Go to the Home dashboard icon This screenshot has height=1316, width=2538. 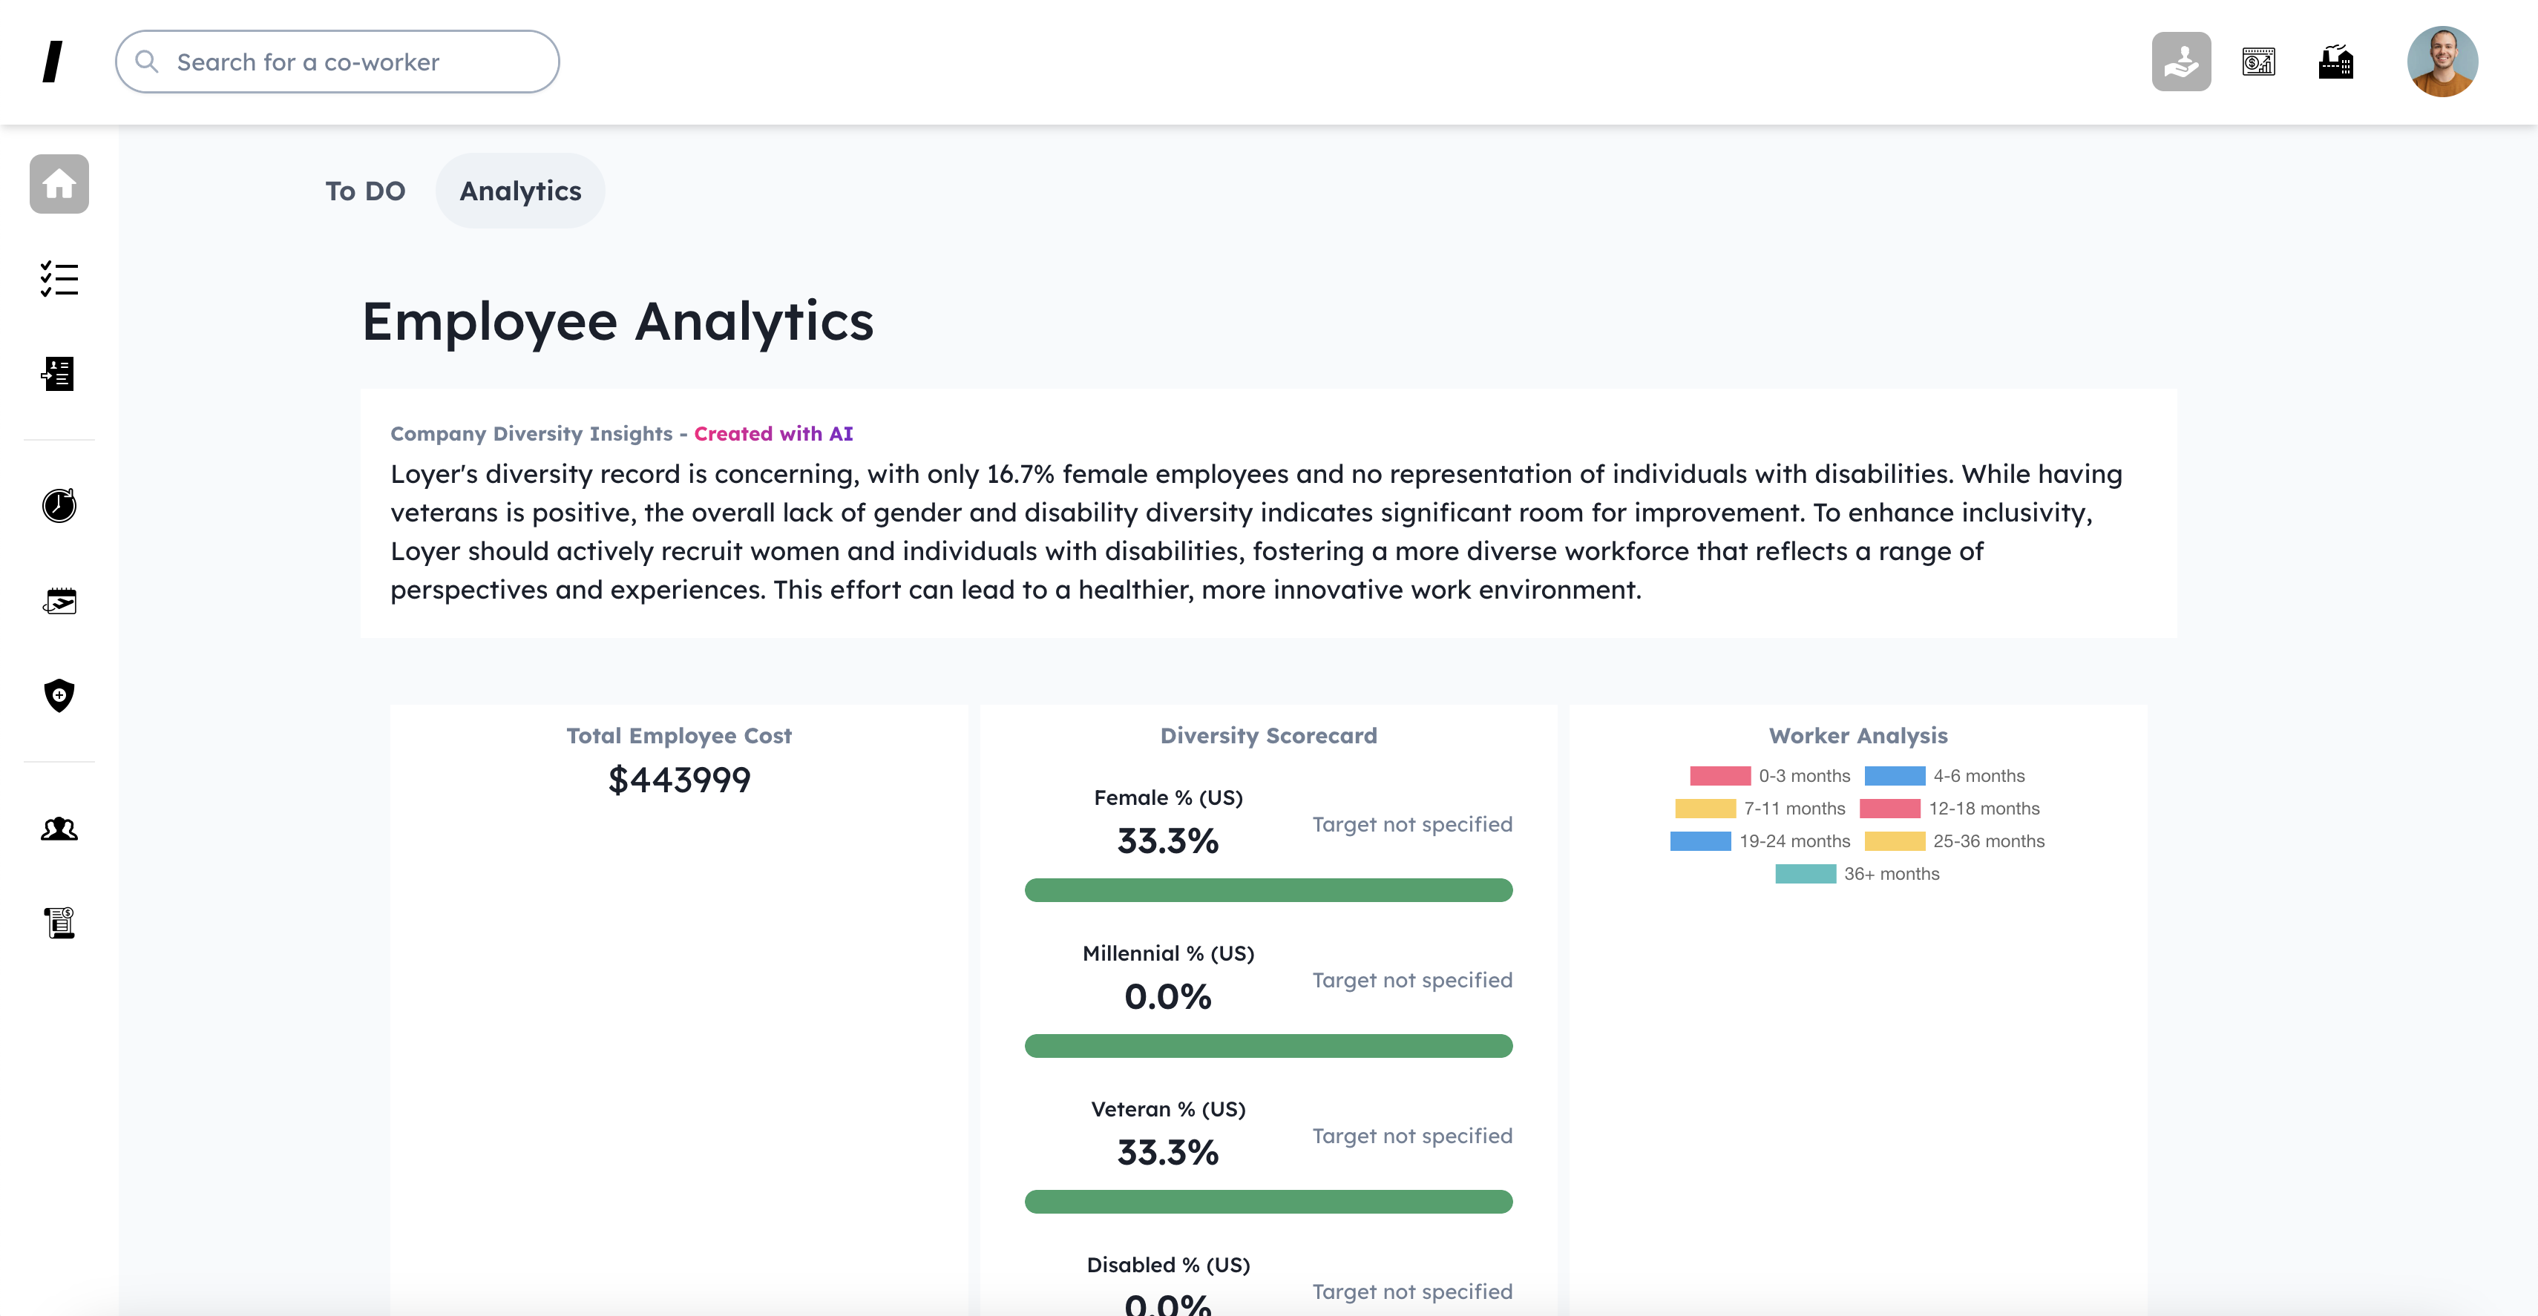pos(59,184)
